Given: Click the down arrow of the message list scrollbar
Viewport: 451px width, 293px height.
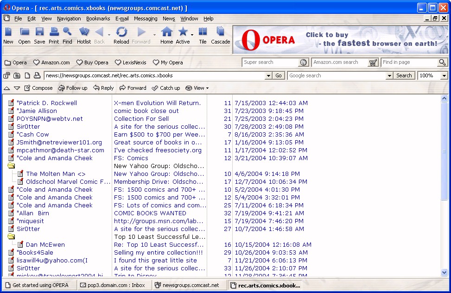Looking at the screenshot, I should click(445, 273).
